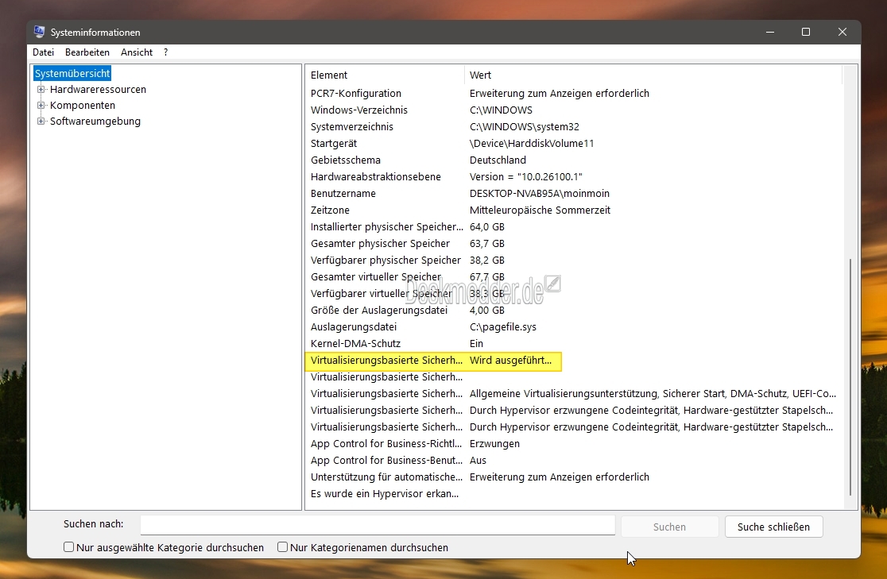Viewport: 887px width, 579px height.
Task: Focus the 'Suchen nach' input field
Action: point(378,525)
